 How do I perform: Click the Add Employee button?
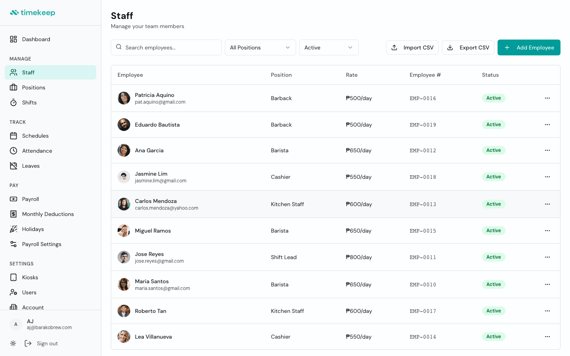(529, 47)
